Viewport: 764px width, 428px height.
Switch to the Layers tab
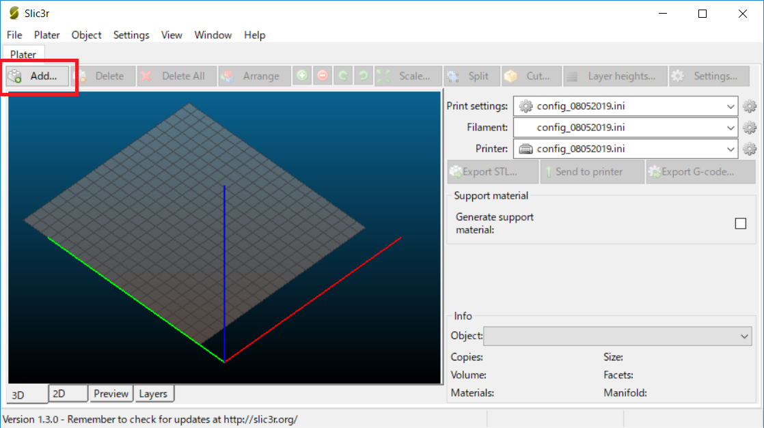click(x=153, y=393)
